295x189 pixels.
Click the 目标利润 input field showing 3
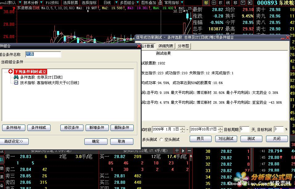(x=279, y=129)
